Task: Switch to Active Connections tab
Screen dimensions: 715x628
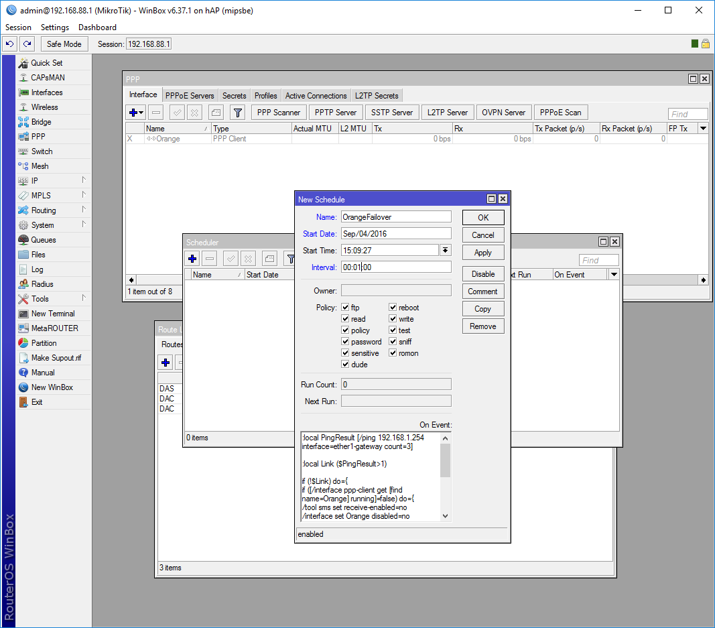Action: pos(316,96)
